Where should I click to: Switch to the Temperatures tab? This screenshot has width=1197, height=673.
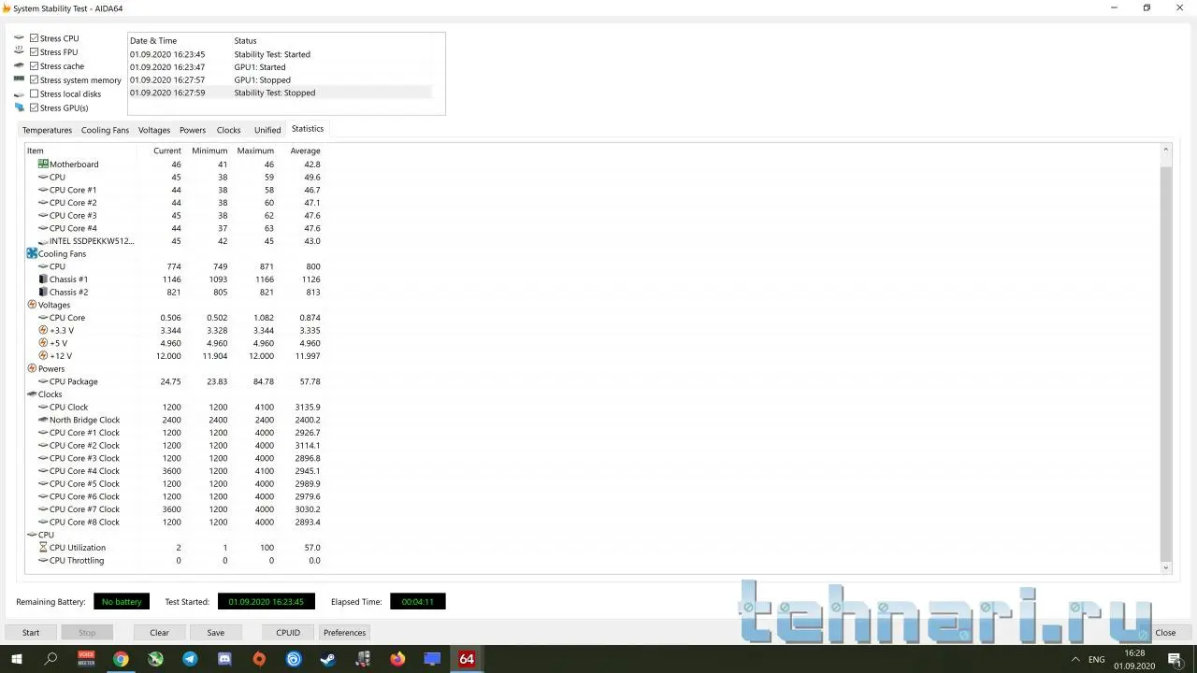(47, 130)
